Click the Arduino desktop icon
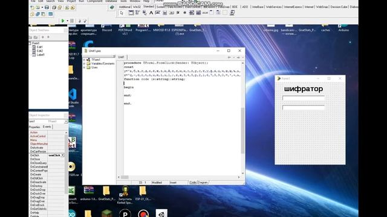 click(343, 28)
